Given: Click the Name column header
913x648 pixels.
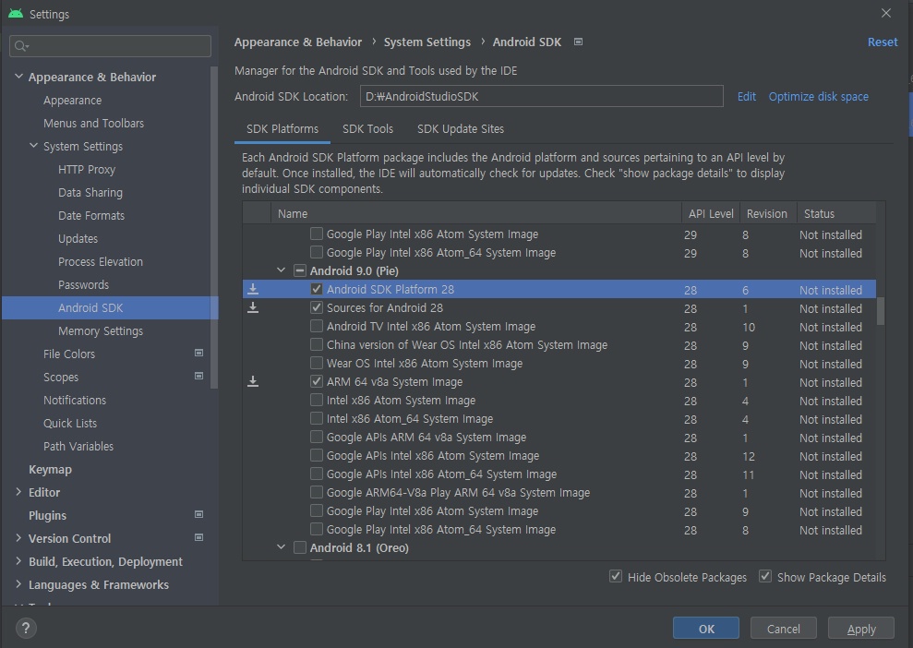Looking at the screenshot, I should click(475, 213).
